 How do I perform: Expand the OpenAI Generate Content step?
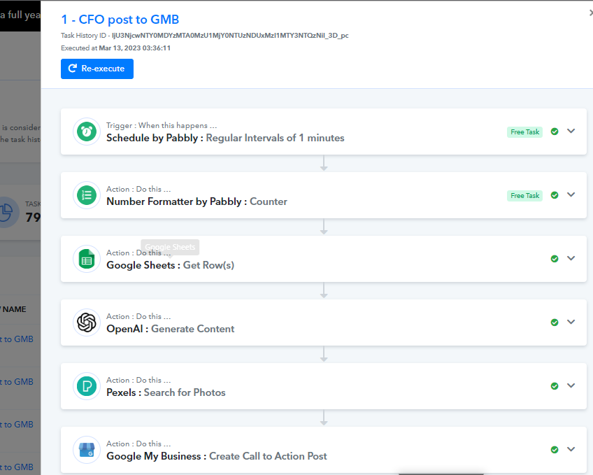point(571,322)
